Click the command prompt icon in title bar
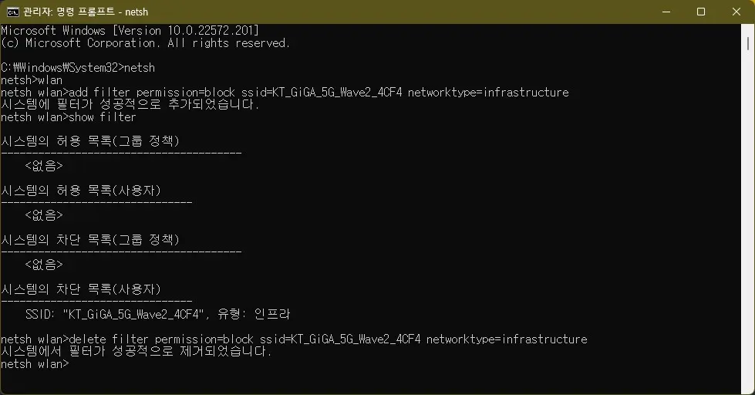 pos(13,12)
